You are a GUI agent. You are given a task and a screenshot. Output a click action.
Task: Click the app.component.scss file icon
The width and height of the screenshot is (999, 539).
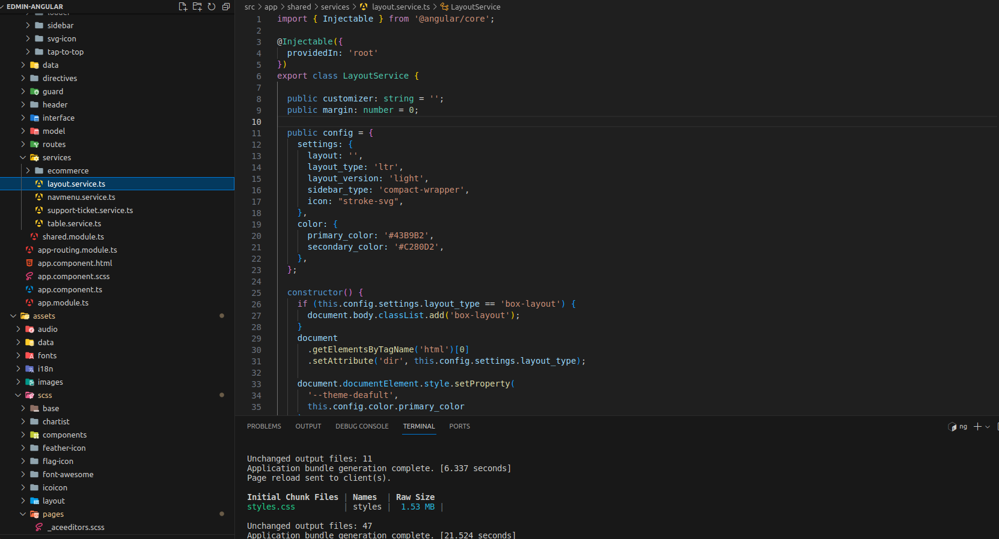pos(29,276)
